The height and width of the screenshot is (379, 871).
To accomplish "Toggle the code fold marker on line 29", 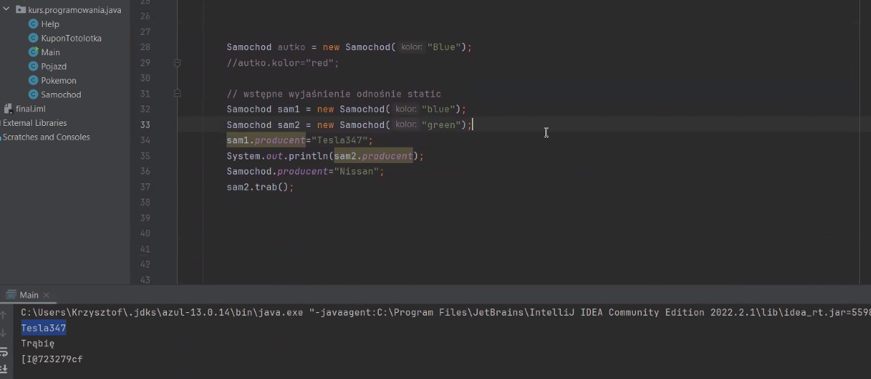I will 177,63.
